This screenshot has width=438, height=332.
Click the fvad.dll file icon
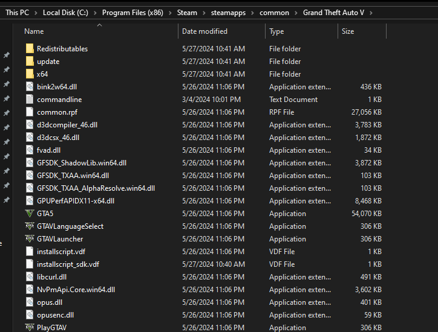(x=30, y=150)
